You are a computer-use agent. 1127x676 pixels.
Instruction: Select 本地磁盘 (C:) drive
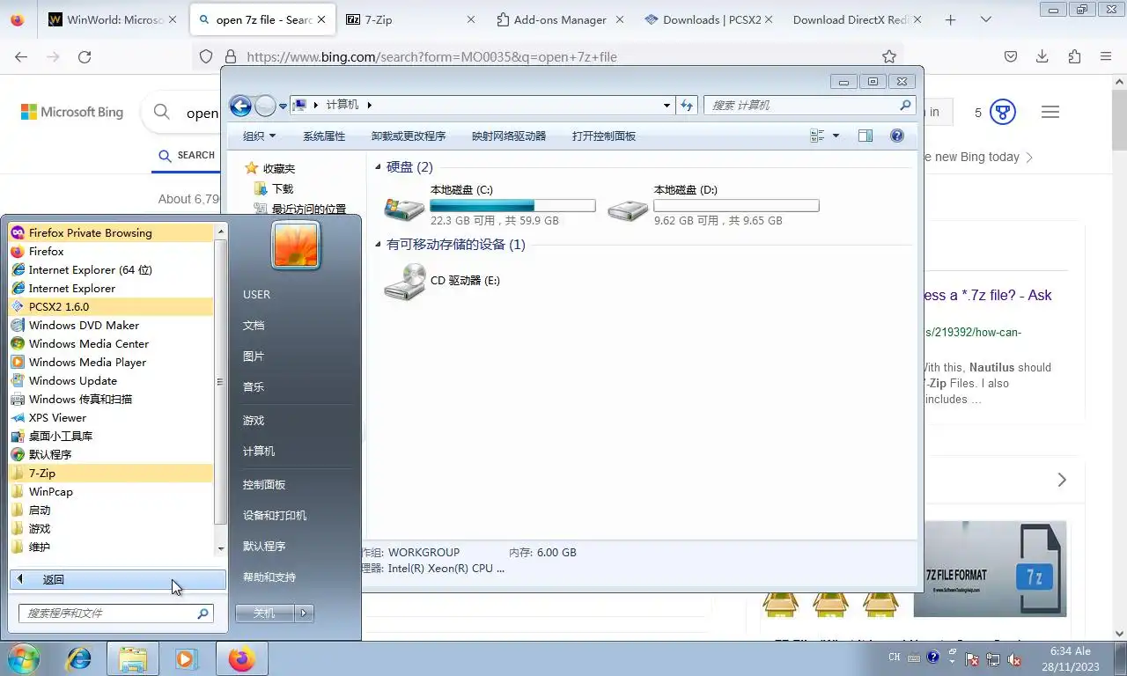490,205
